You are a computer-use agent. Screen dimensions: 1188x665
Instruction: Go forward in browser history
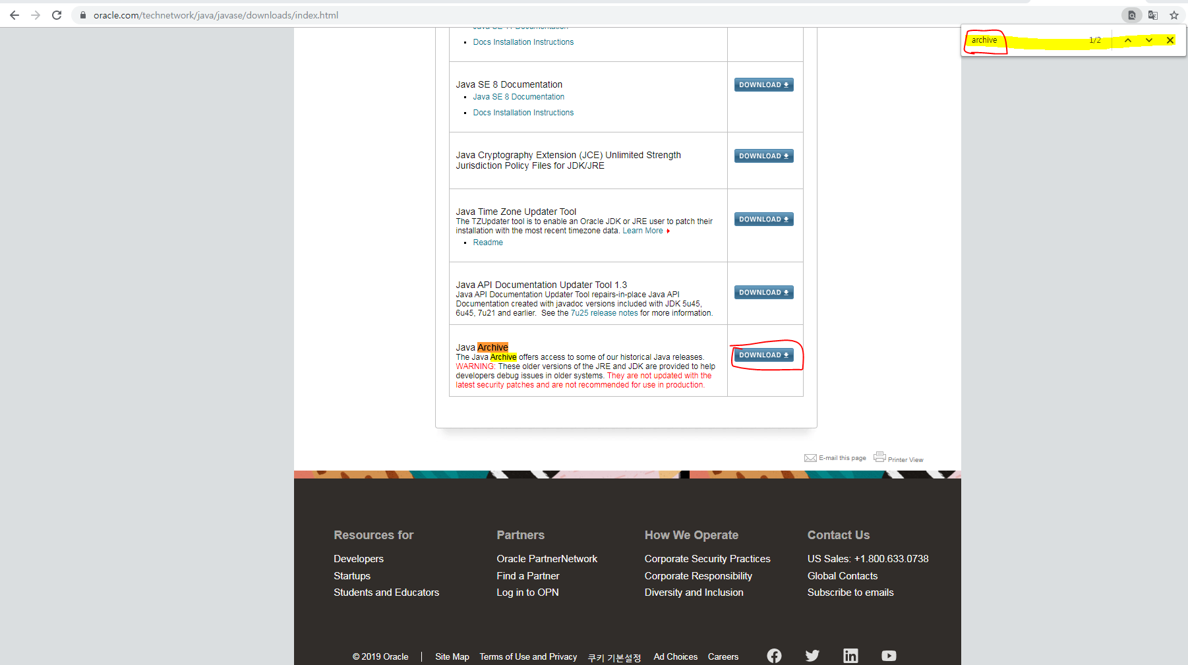click(36, 15)
